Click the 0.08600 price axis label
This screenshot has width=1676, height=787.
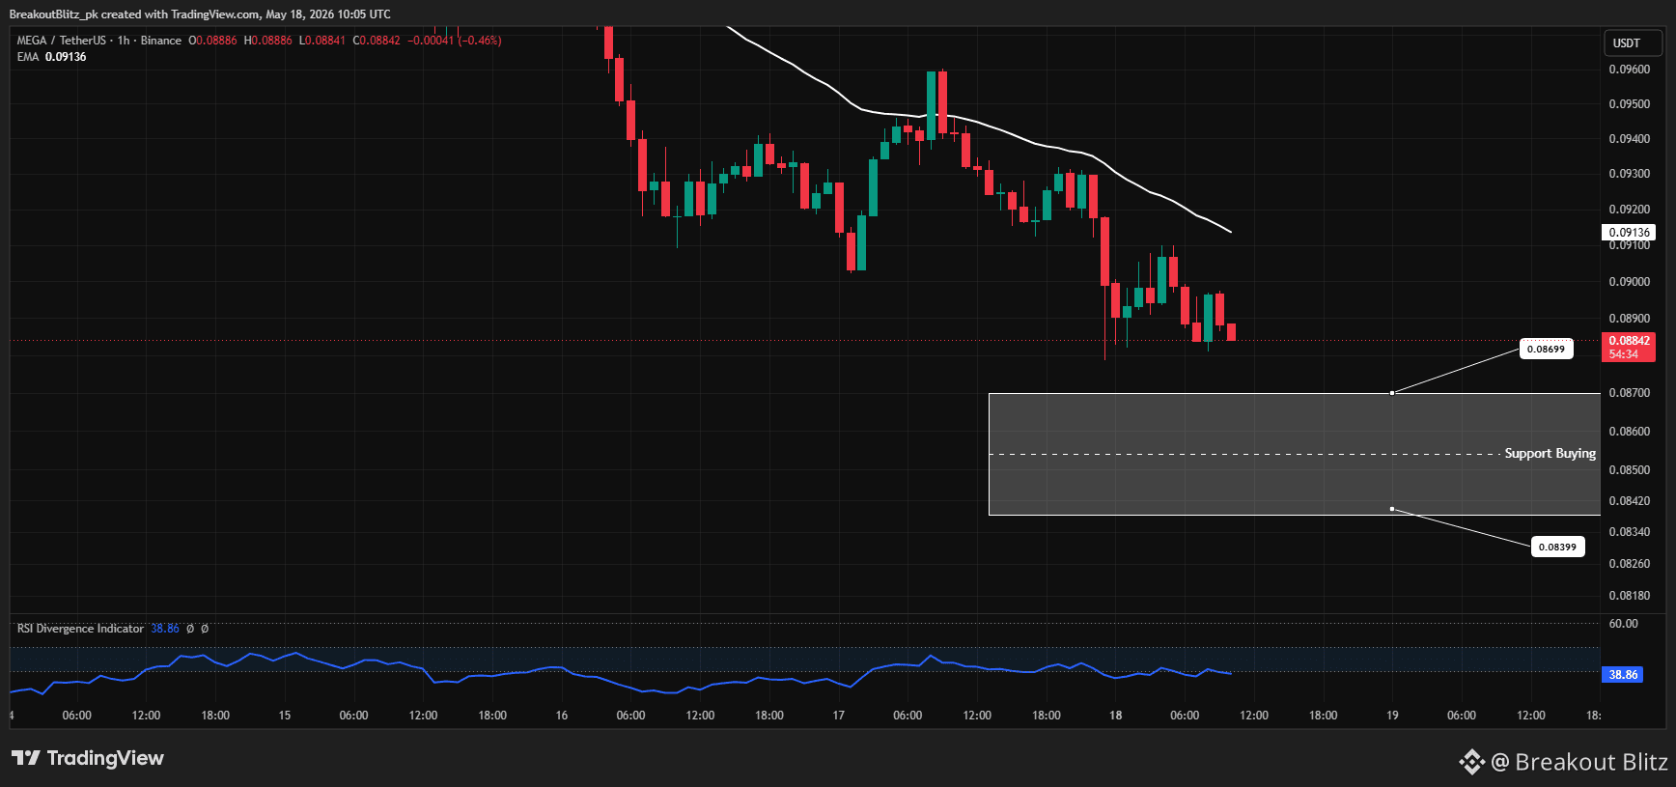1629,432
